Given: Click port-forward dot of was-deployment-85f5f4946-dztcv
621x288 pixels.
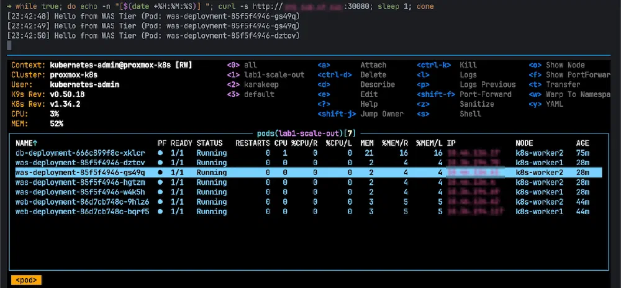Looking at the screenshot, I should pos(161,163).
